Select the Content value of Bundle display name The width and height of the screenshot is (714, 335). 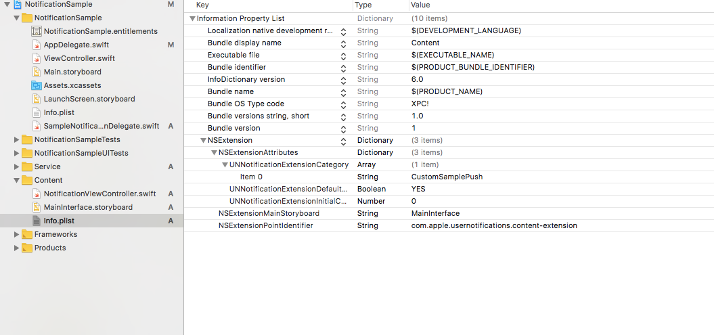coord(425,43)
